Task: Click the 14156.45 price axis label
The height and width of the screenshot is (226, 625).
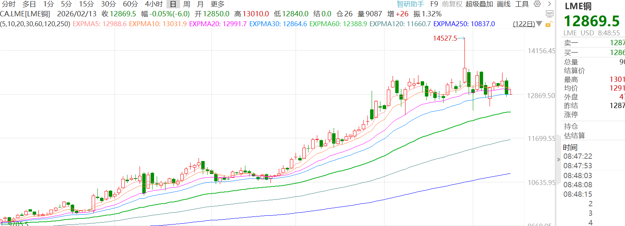Action: pyautogui.click(x=541, y=51)
